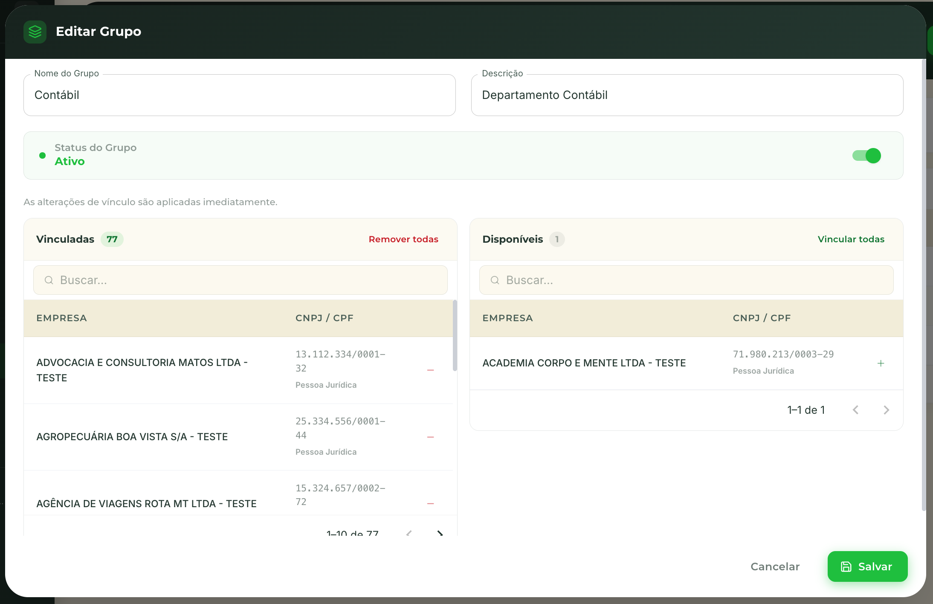Click the Vinculadas list scrollbar
Viewport: 933px width, 604px height.
455,336
